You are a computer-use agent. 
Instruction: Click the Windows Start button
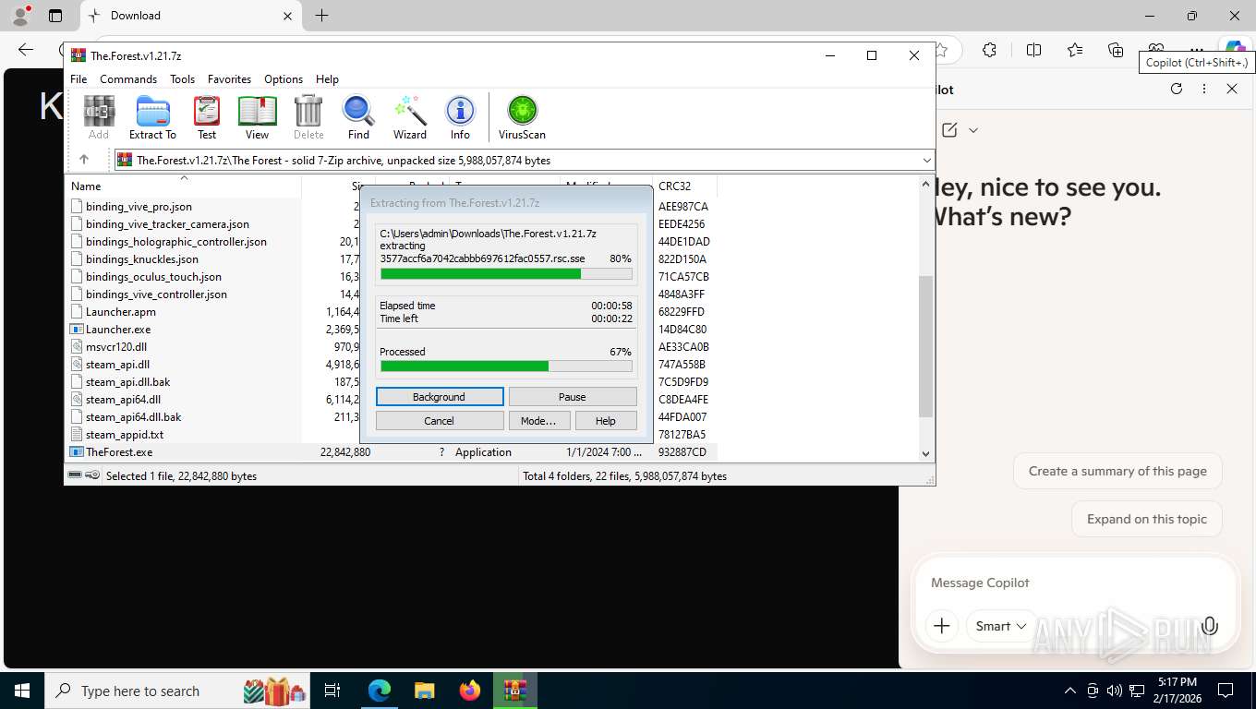[21, 691]
